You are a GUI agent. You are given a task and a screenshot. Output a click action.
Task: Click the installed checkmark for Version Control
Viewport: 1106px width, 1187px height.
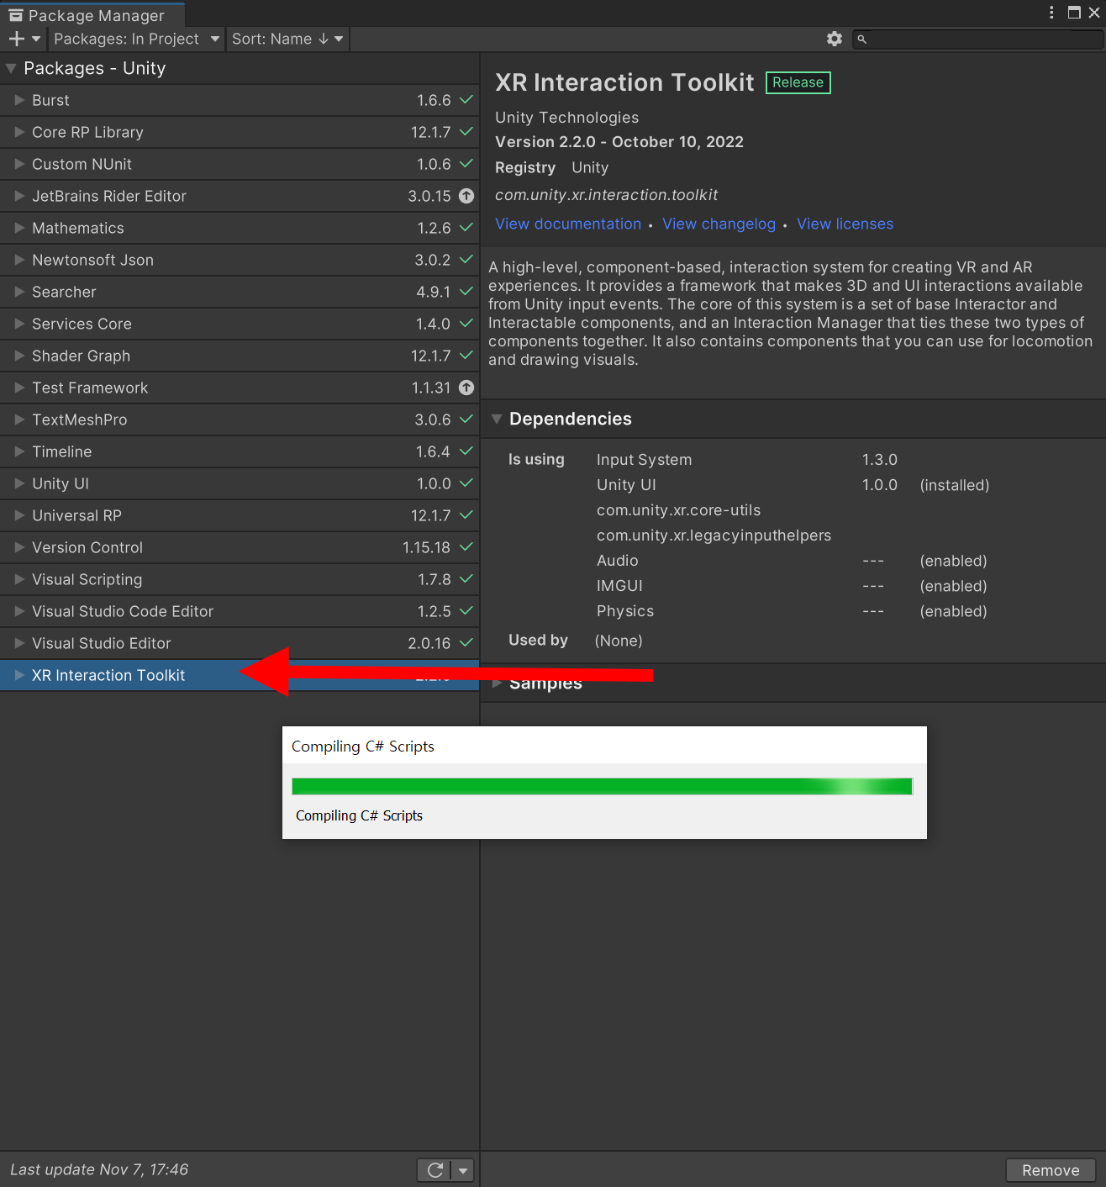(x=466, y=547)
